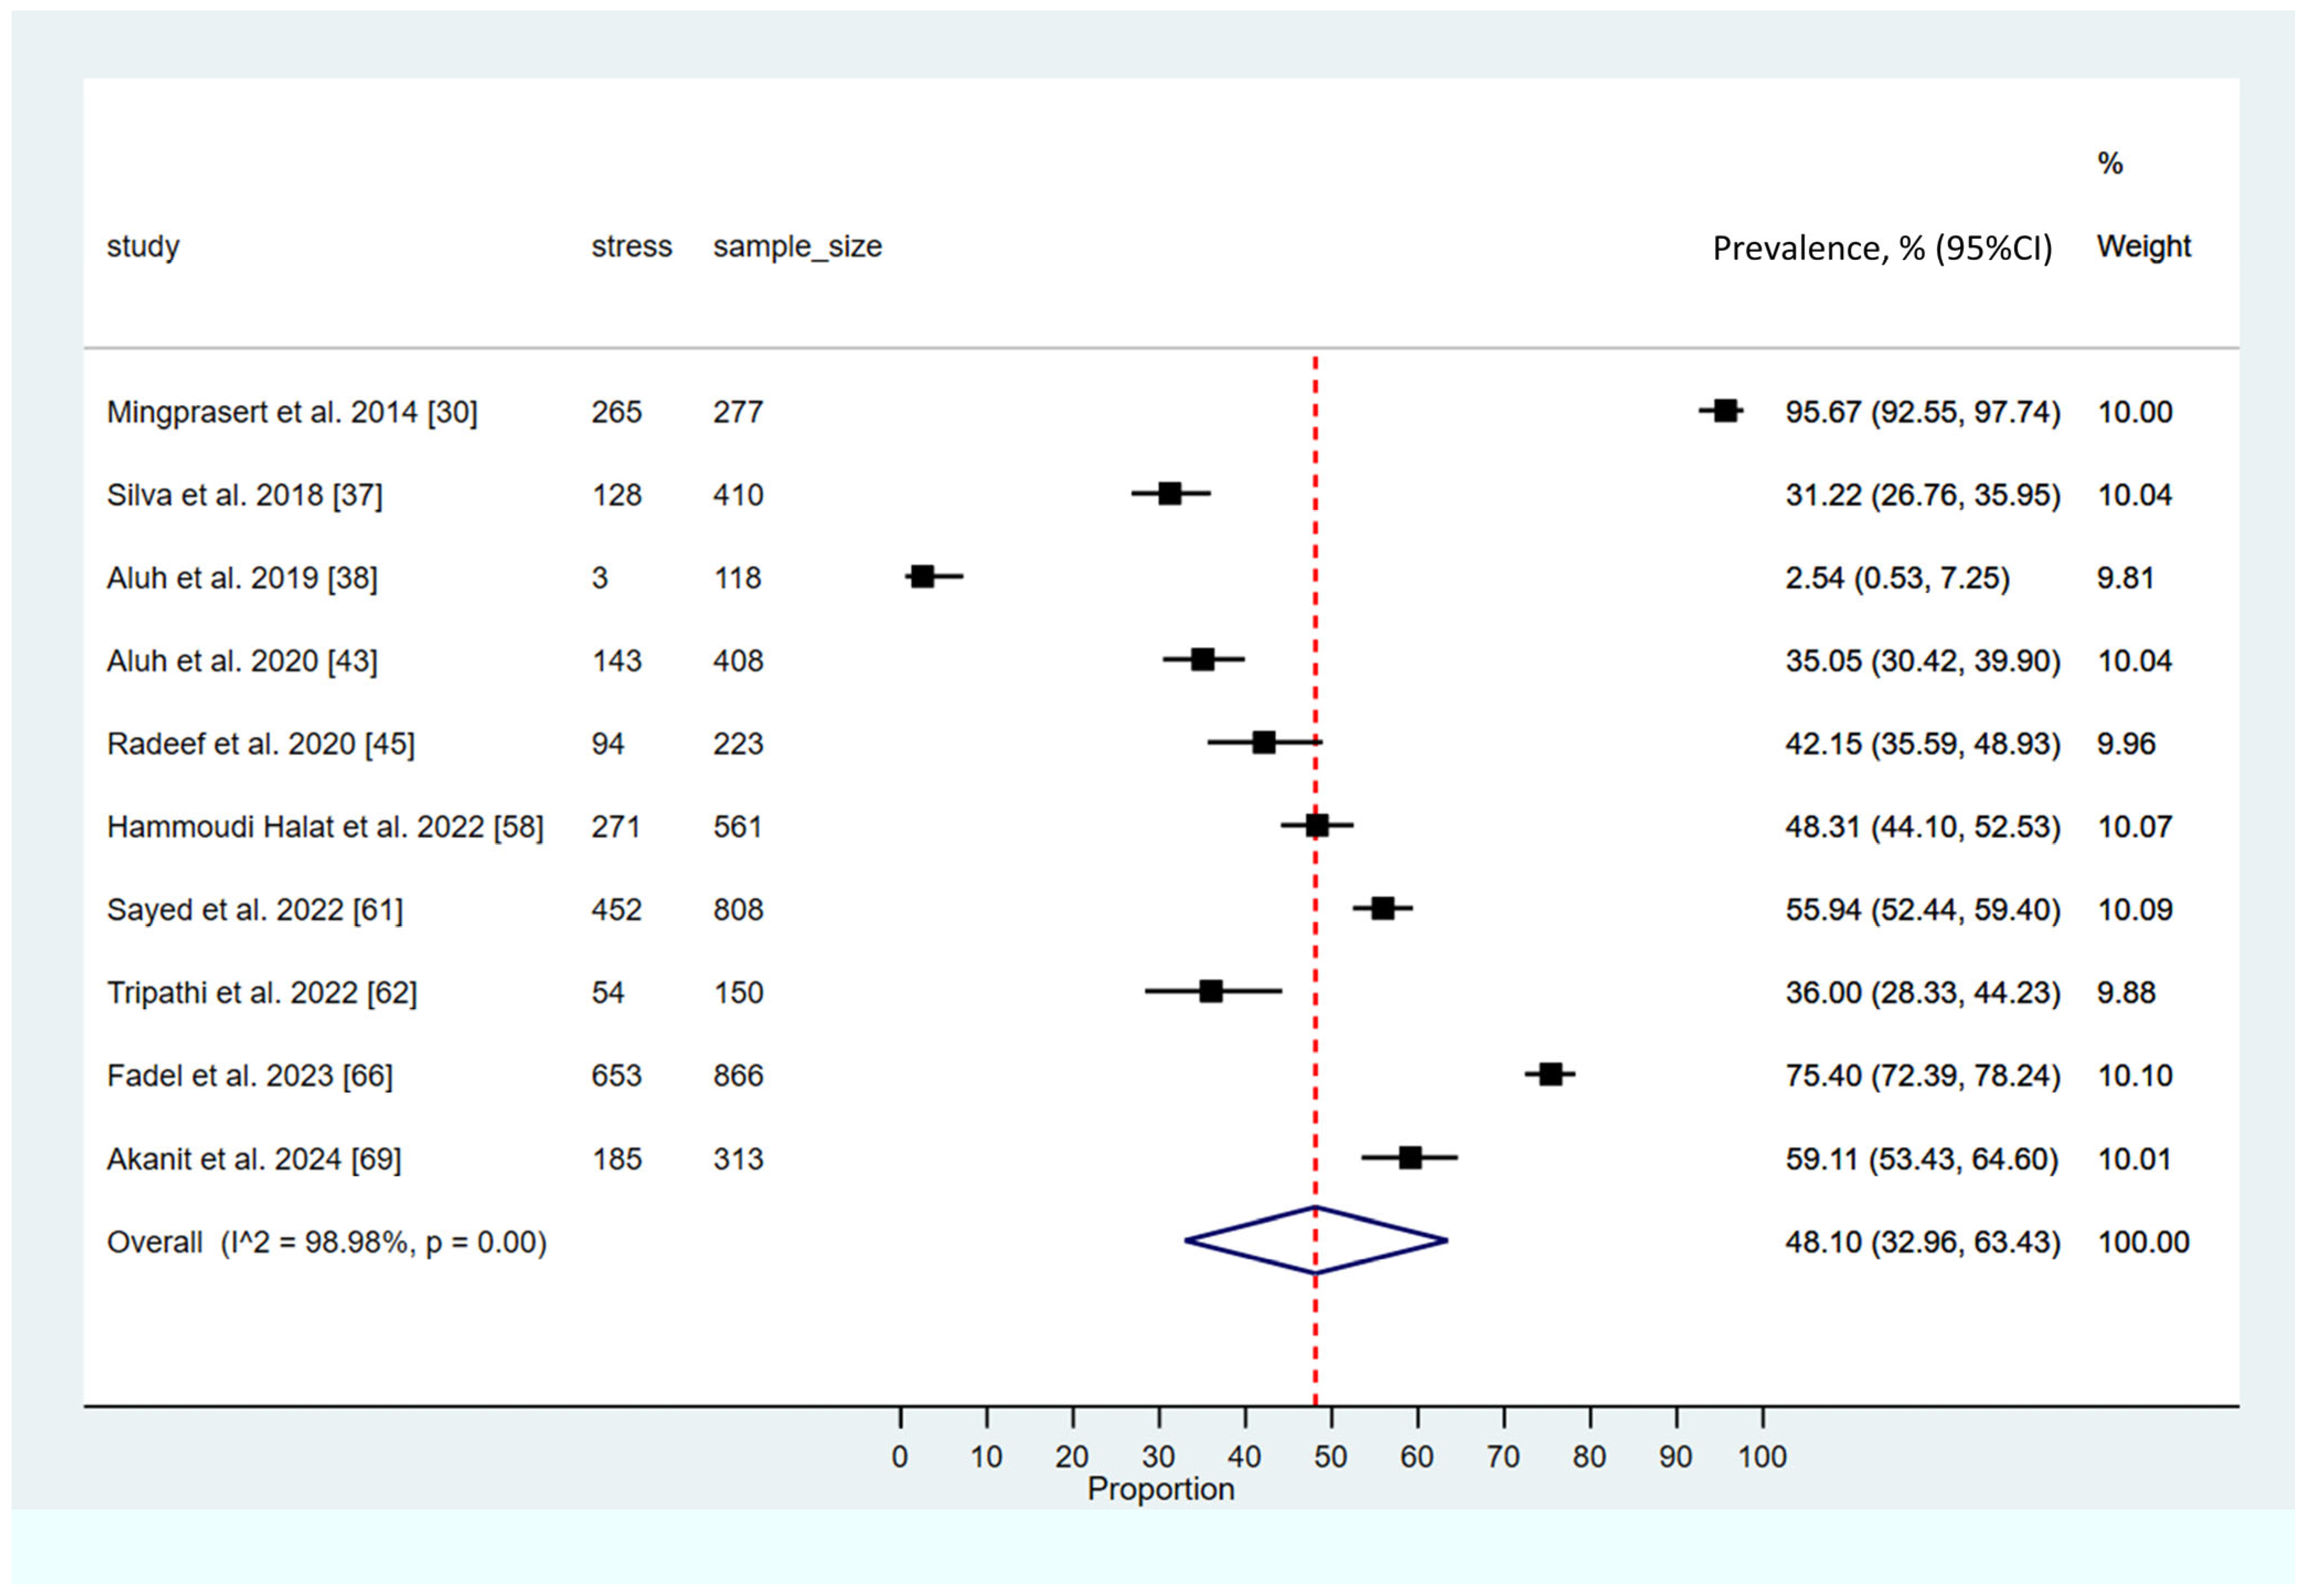Screen dimensions: 2305x1596
Task: Click the weight value 10.10
Action: click(2134, 1076)
